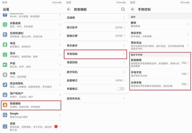Image resolution: width=192 pixels, height=133 pixels.
Task: Tap 管理 Google 服务 subtitle
Action: (x=19, y=117)
